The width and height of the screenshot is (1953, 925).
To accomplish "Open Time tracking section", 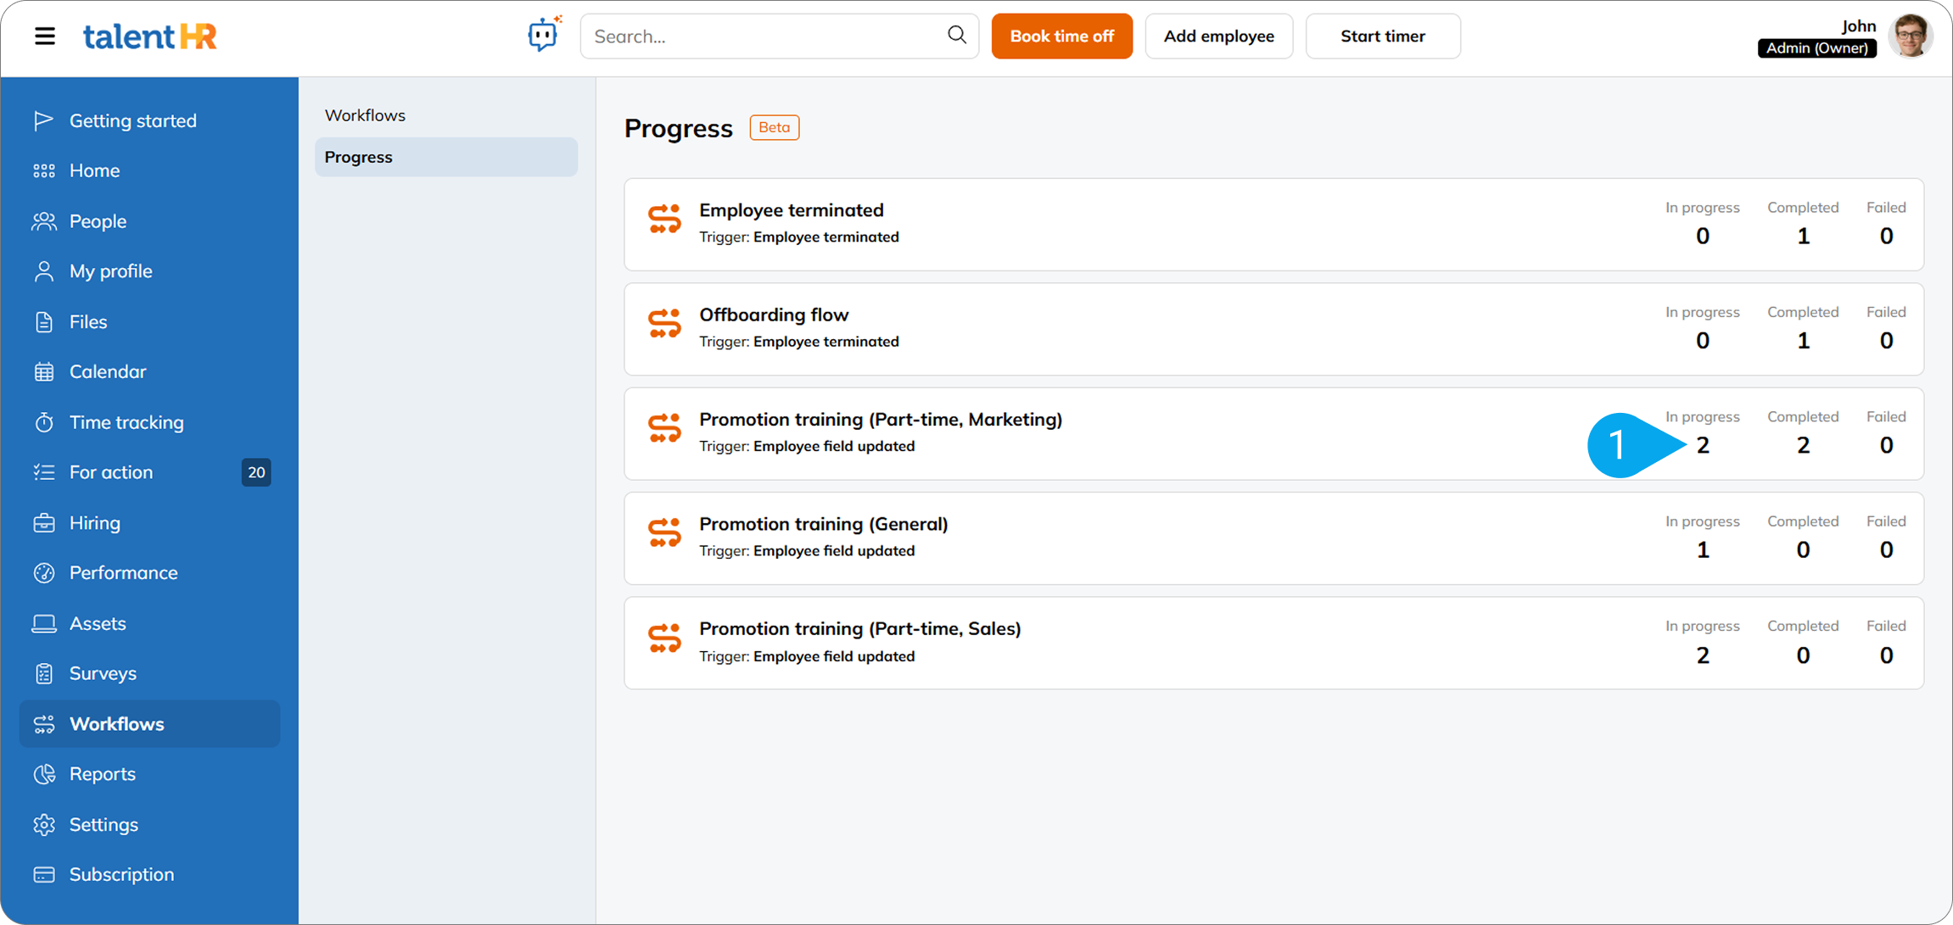I will coord(149,421).
